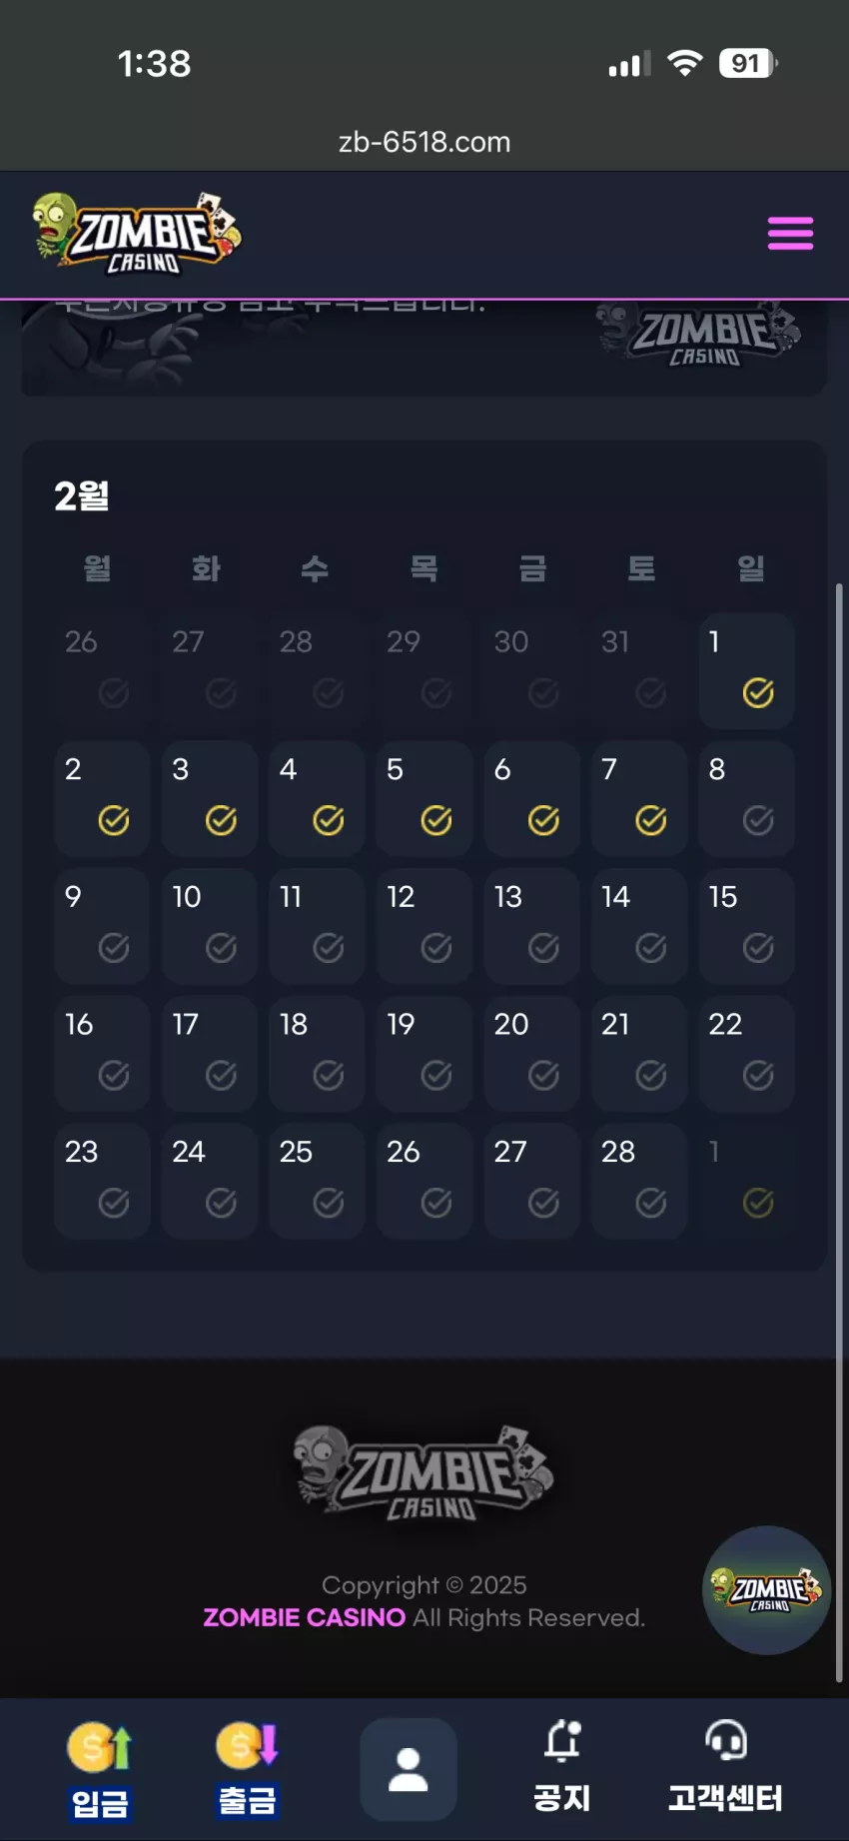Tap the gray footer Zombie Casino logo
This screenshot has height=1841, width=849.
click(x=424, y=1472)
